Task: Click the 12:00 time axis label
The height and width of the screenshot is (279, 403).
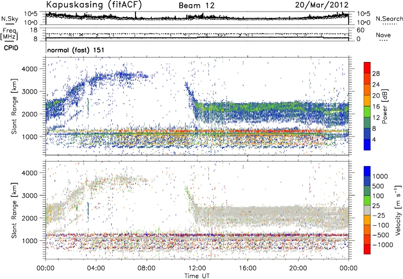Action: (197, 268)
